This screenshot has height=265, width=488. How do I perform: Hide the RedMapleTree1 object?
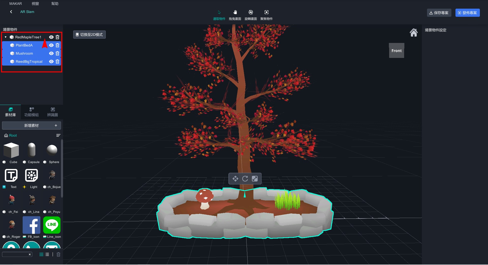tap(51, 37)
